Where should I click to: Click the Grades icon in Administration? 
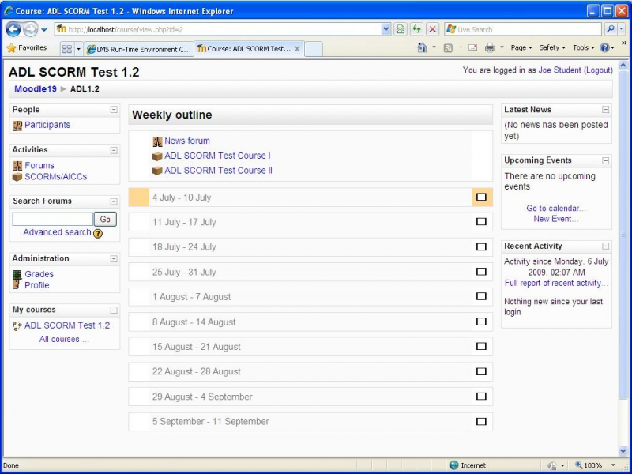tap(17, 275)
